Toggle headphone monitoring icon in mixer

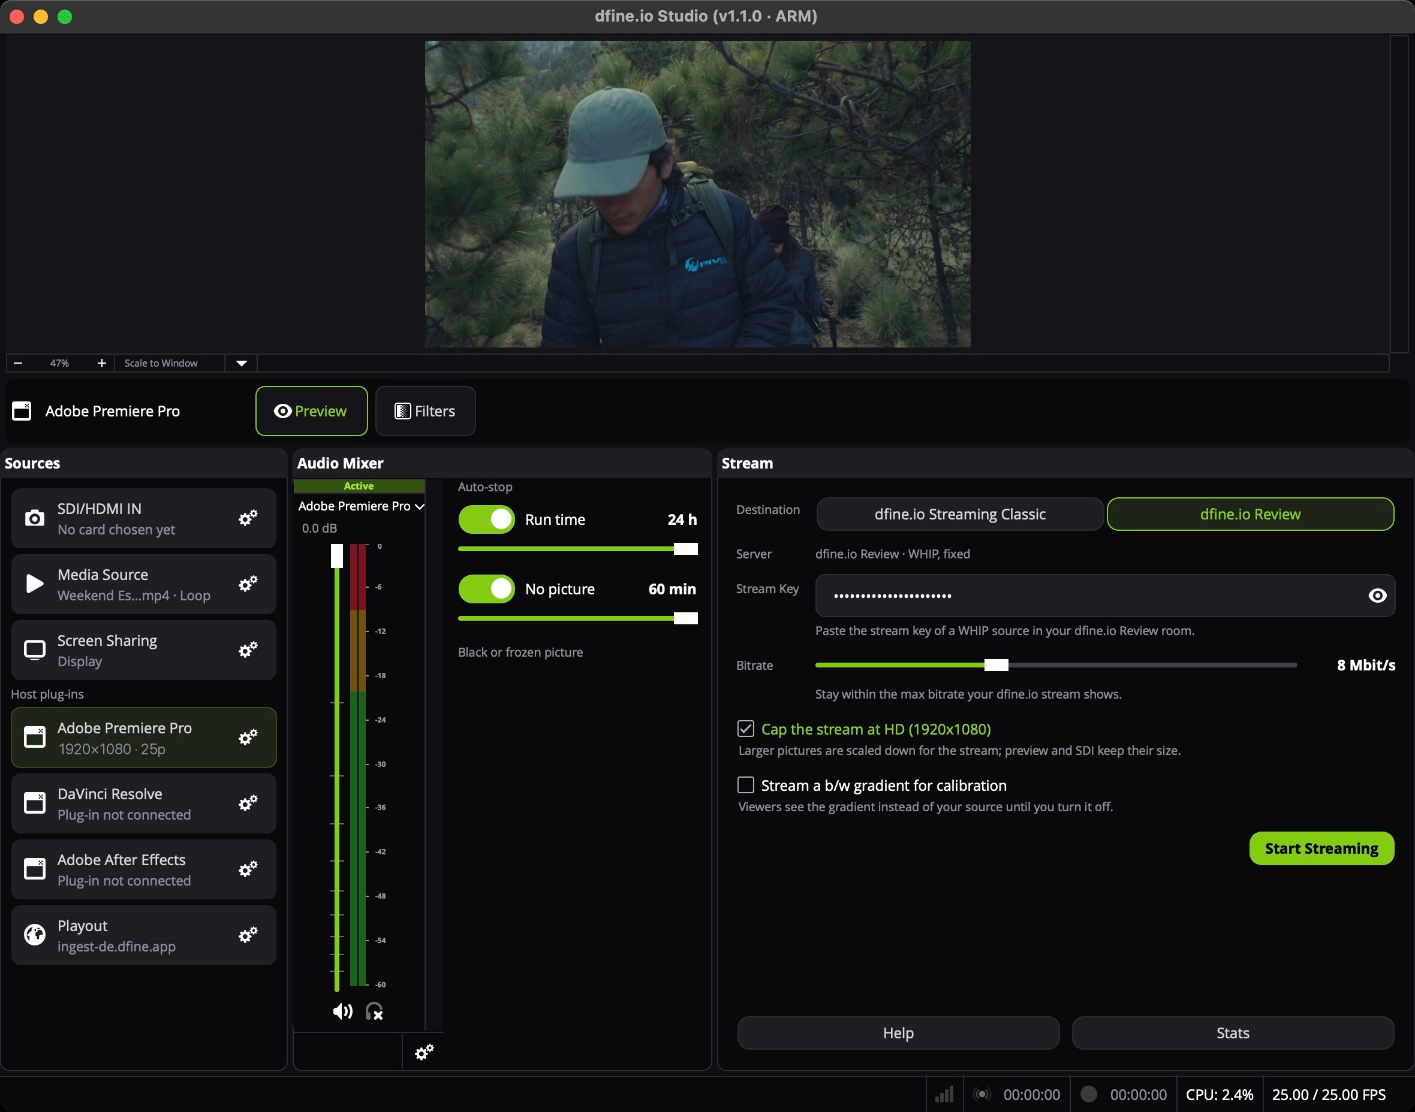click(374, 1011)
